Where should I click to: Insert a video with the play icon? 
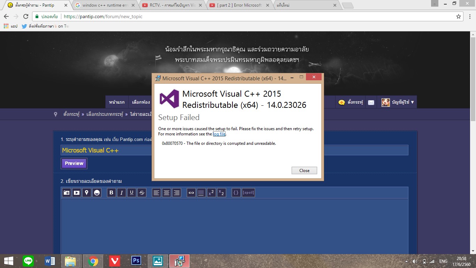pos(77,193)
